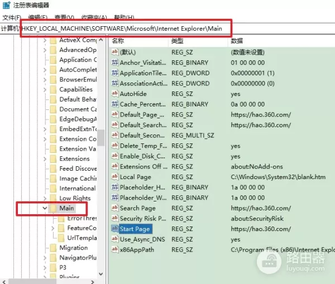Image resolution: width=335 pixels, height=284 pixels.
Task: Click the Capabilities folder icon
Action: pos(53,89)
